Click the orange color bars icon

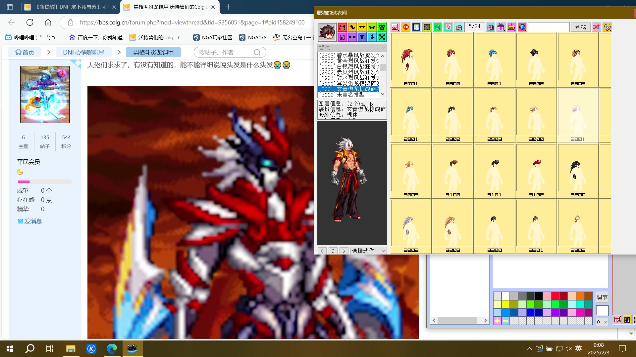[x=627, y=320]
